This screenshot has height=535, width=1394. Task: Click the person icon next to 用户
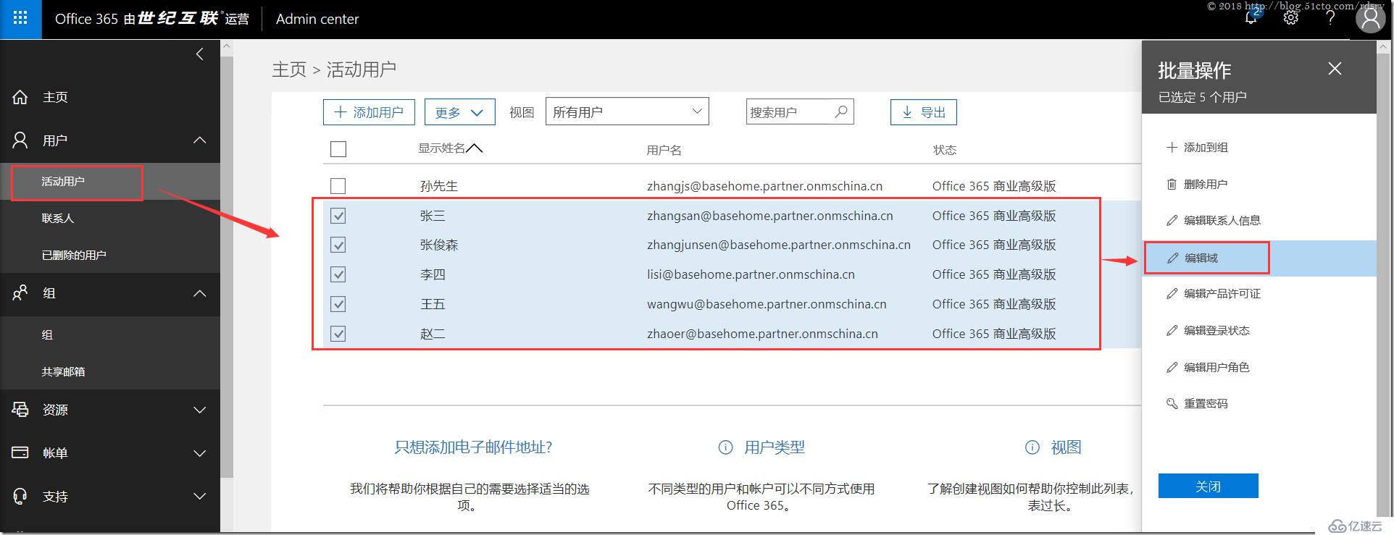tap(20, 140)
